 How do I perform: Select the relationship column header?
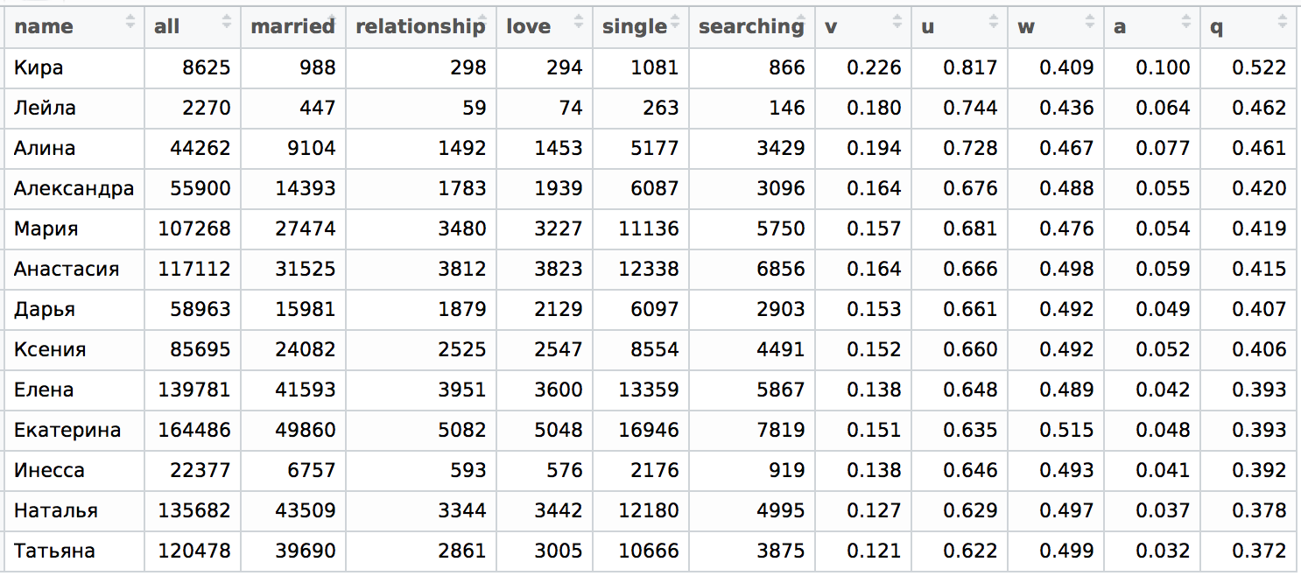click(x=420, y=26)
